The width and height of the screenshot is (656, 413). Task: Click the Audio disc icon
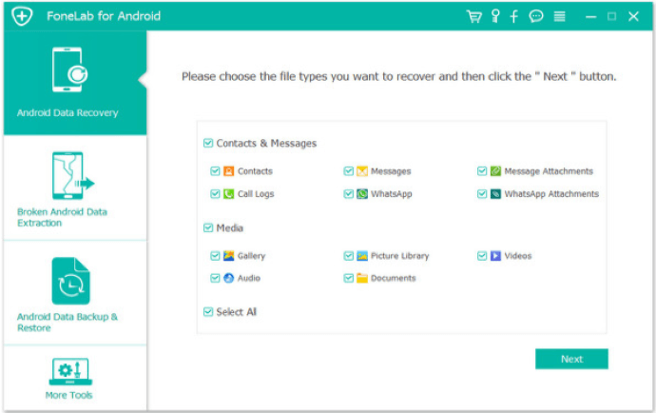[228, 278]
